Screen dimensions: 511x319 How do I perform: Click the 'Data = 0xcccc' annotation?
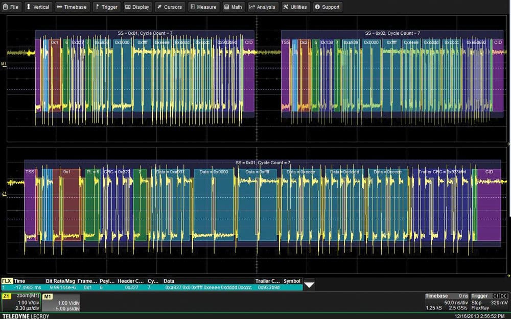(x=387, y=172)
